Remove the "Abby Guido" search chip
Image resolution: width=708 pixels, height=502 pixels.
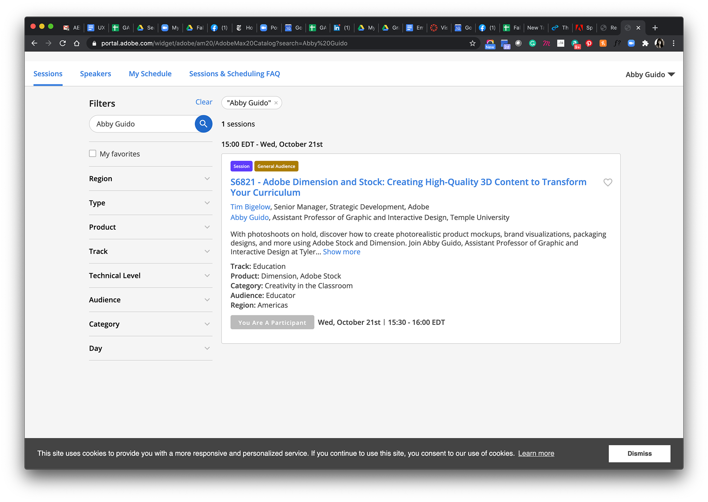(276, 103)
